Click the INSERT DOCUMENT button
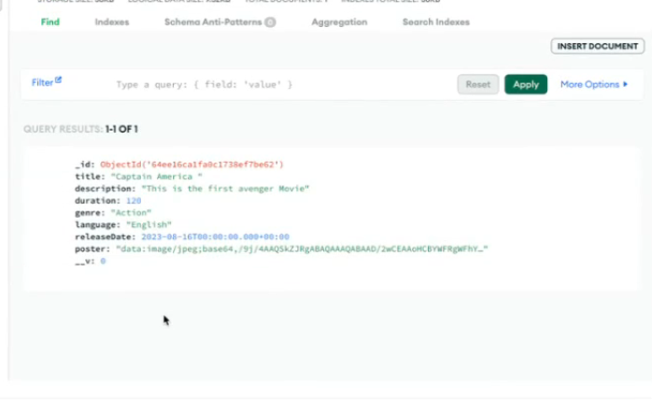The height and width of the screenshot is (414, 652). (598, 46)
